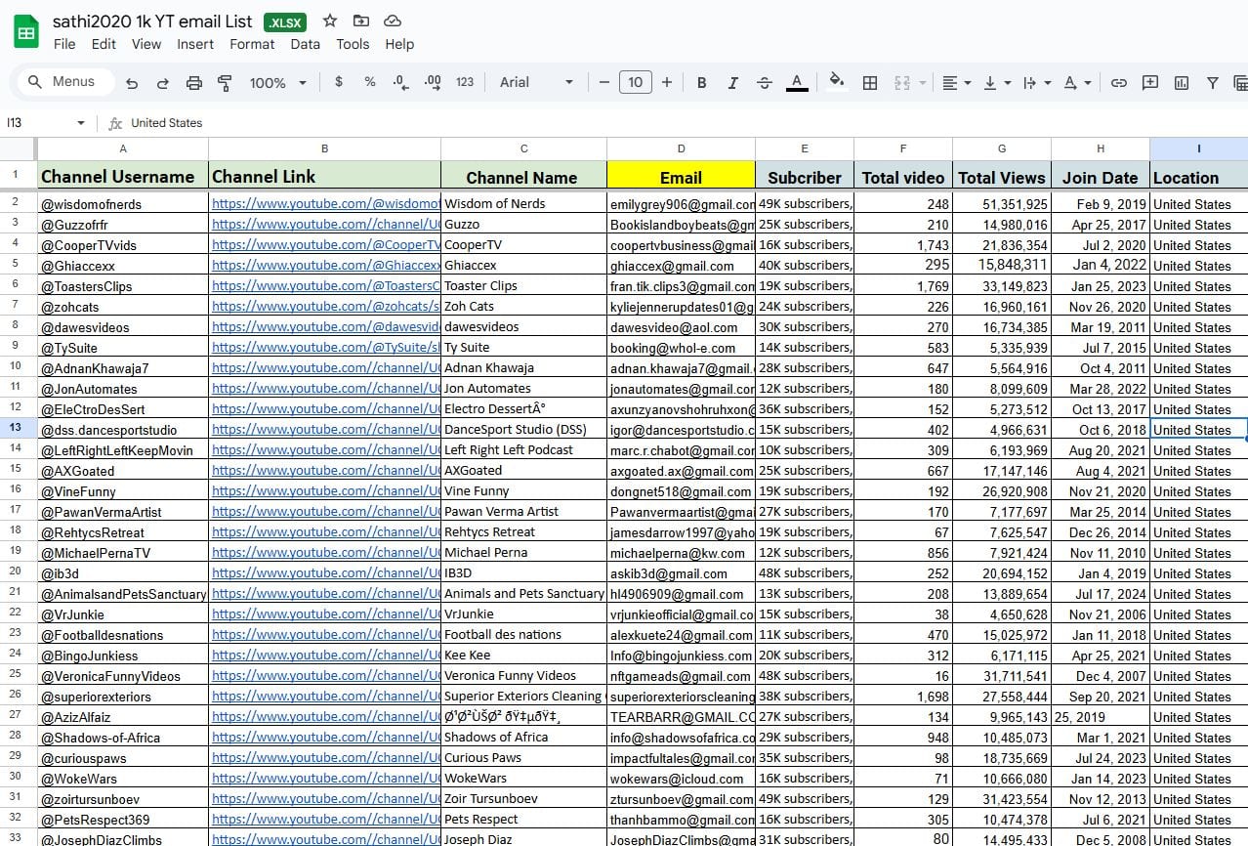
Task: Star this spreadsheet document
Action: 330,21
